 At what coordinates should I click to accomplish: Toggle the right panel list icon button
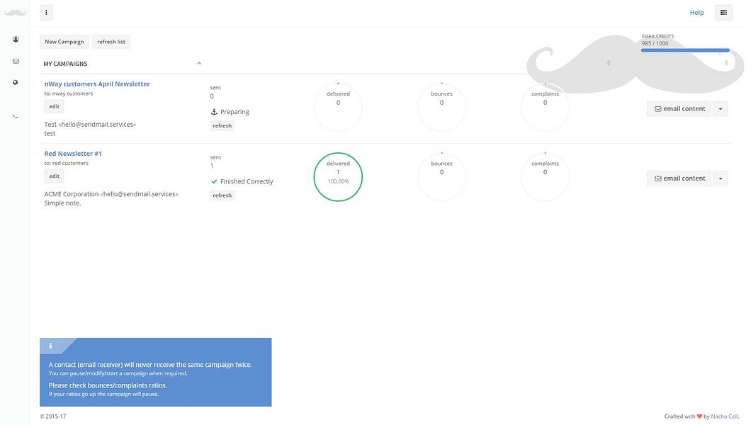tap(723, 13)
